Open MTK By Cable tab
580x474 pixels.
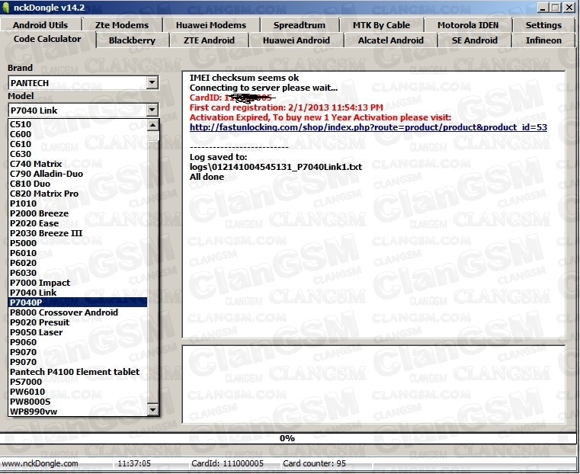tap(381, 25)
